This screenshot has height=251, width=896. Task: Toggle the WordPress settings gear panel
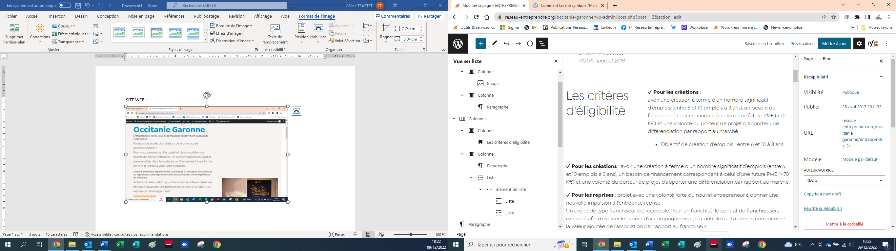tap(859, 44)
